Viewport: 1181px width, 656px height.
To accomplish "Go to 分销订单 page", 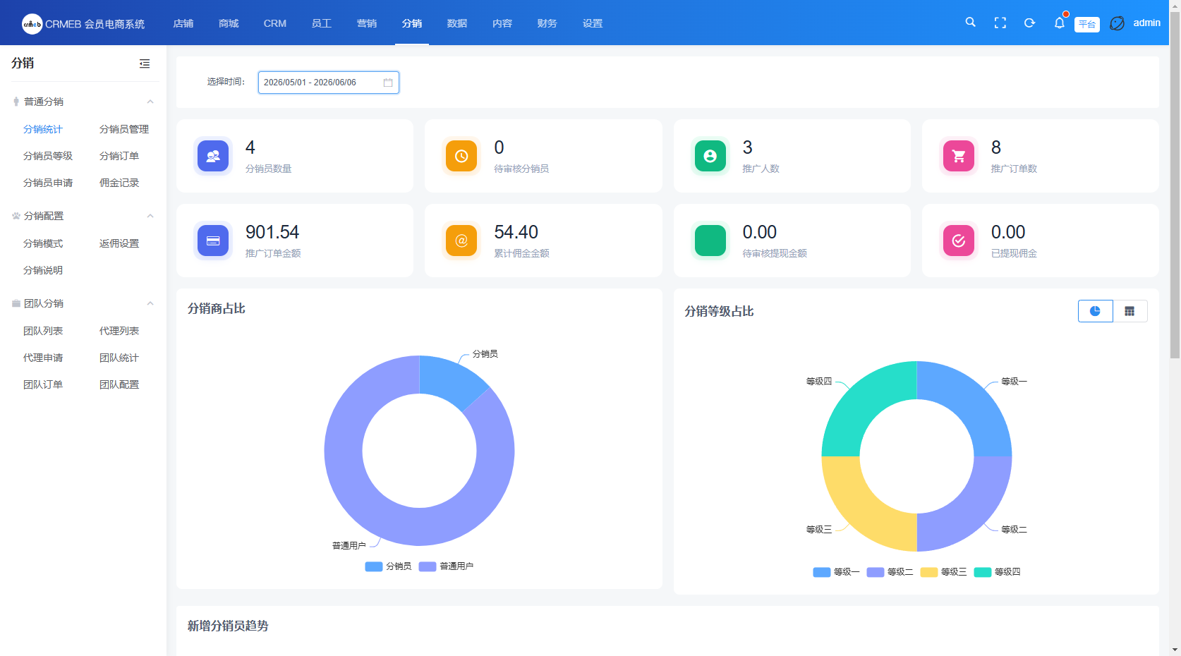I will 119,156.
